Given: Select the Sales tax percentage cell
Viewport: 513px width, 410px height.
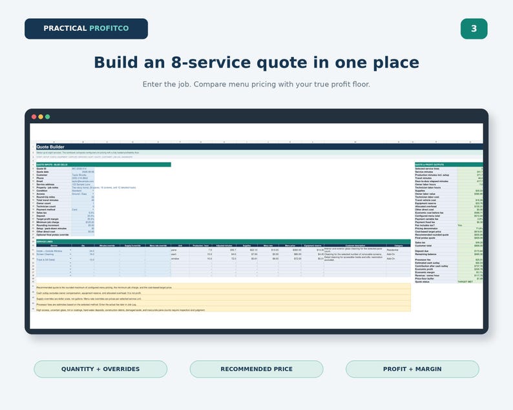Looking at the screenshot, I should 83,213.
